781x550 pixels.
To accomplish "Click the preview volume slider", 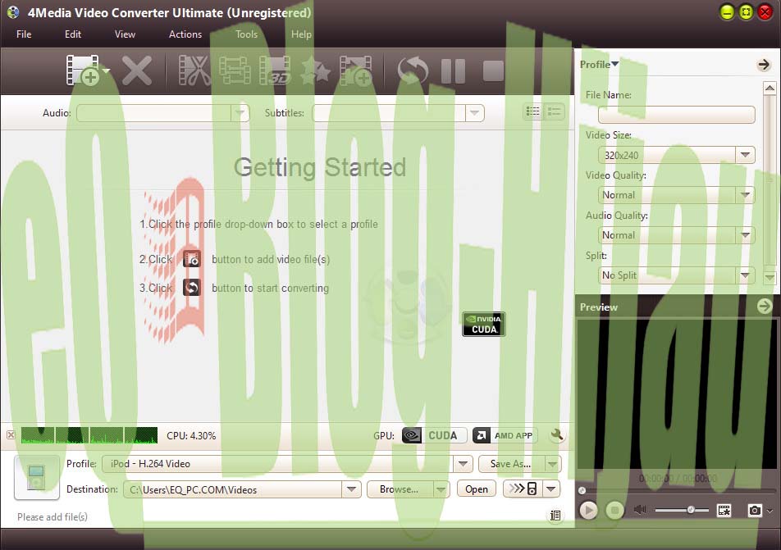I will [682, 510].
